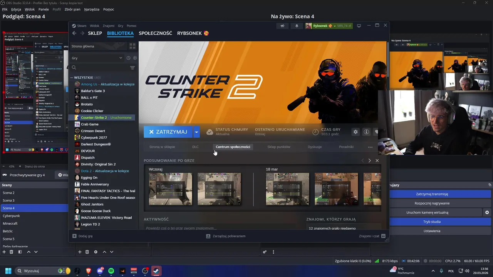493x277 pixels.
Task: Open virtual camera settings gear
Action: click(487, 212)
